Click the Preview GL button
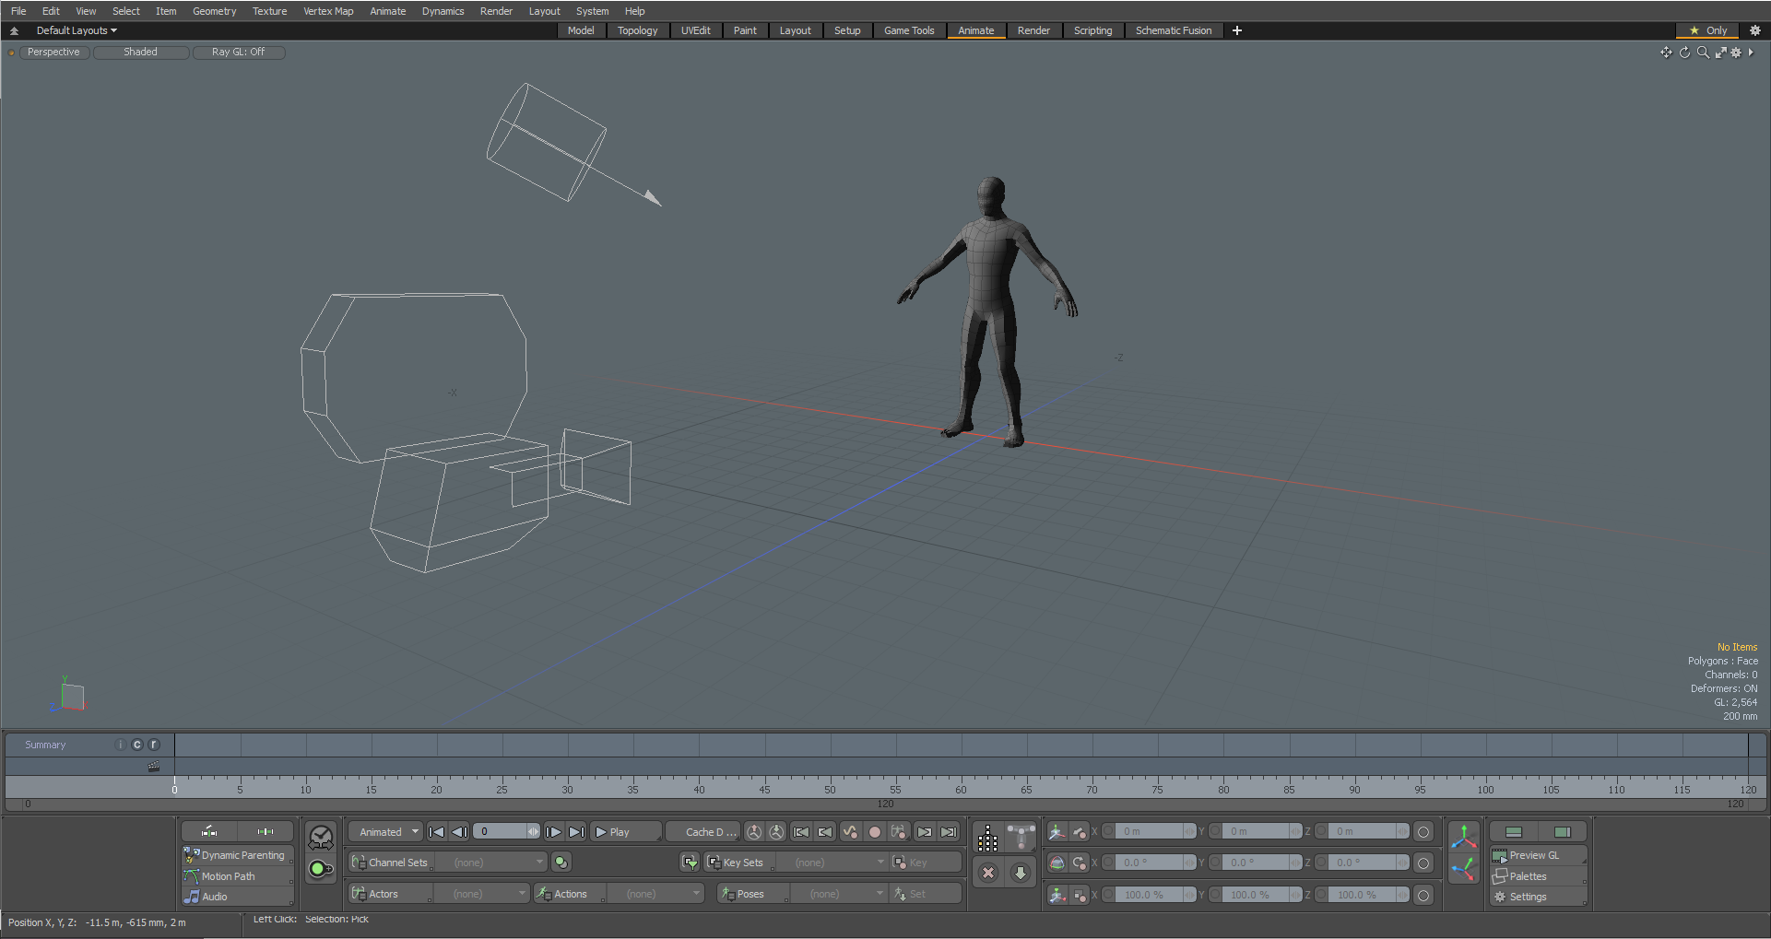This screenshot has height=939, width=1771. click(x=1533, y=855)
